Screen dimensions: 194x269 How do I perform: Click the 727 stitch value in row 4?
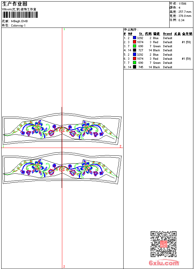tap(141, 50)
